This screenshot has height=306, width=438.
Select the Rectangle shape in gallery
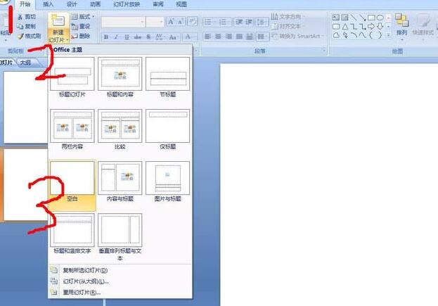pos(371,18)
